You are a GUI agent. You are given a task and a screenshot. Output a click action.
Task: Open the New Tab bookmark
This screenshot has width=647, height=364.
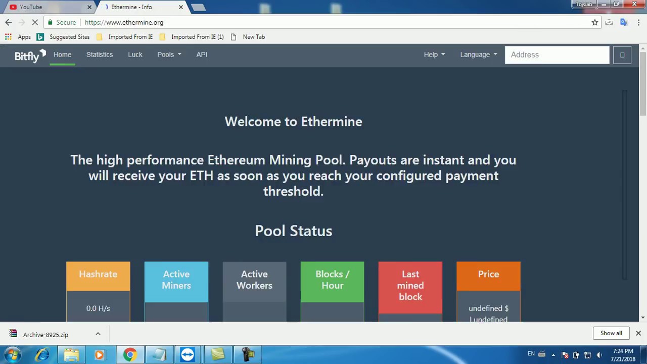tap(248, 37)
